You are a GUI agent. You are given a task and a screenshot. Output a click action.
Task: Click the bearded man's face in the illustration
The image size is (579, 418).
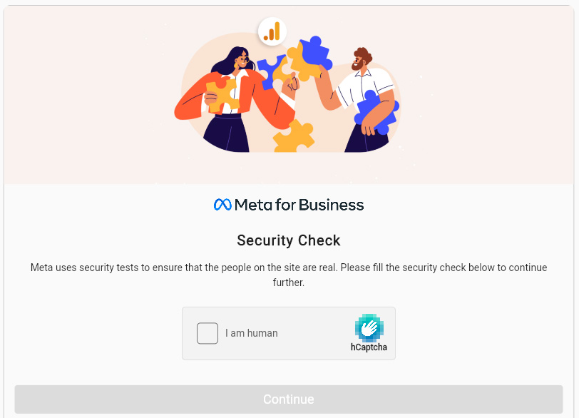point(359,61)
